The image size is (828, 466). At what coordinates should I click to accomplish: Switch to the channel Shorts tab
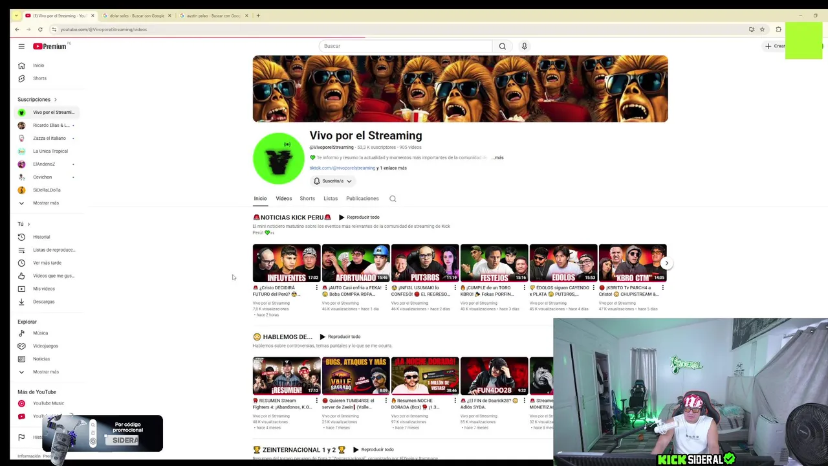[307, 199]
